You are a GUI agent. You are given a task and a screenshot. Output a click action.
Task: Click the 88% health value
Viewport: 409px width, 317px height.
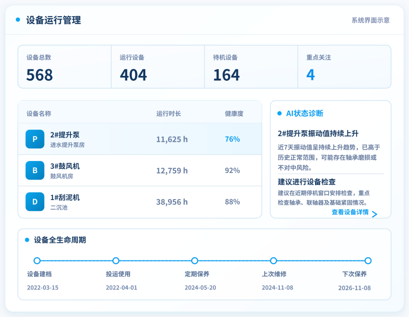[x=232, y=202]
